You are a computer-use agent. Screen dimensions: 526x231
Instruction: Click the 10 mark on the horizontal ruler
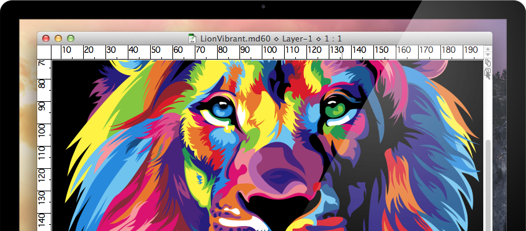(66, 50)
